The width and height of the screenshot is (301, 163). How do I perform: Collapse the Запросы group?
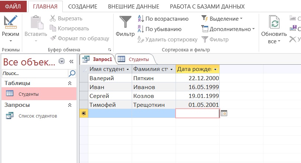click(70, 105)
